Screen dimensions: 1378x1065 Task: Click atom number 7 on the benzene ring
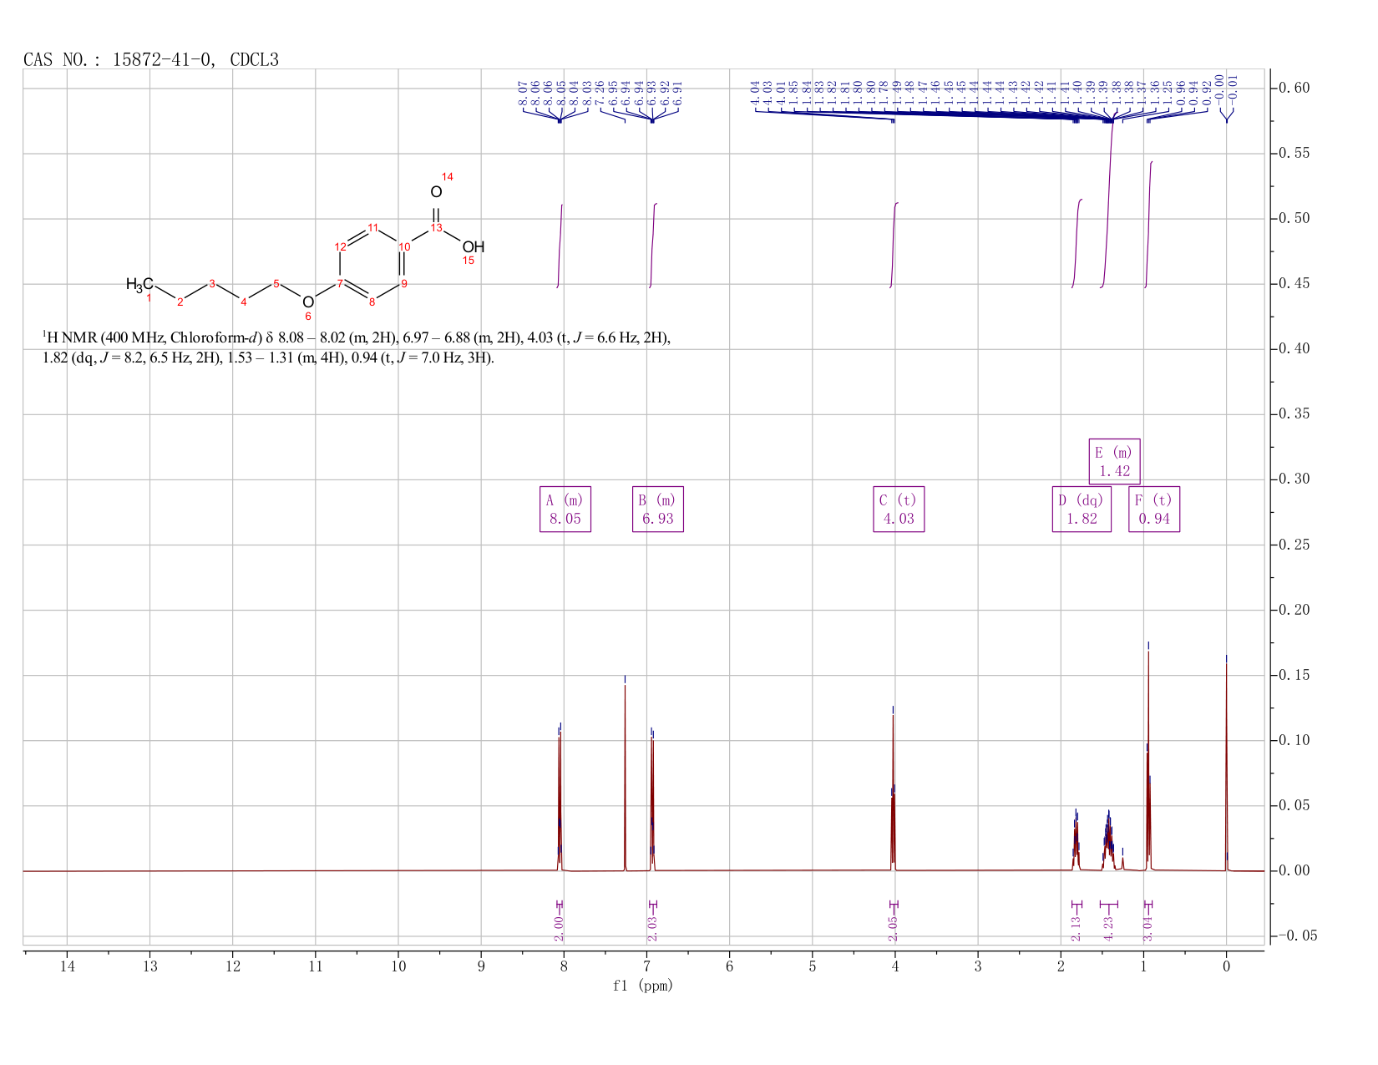click(x=340, y=283)
